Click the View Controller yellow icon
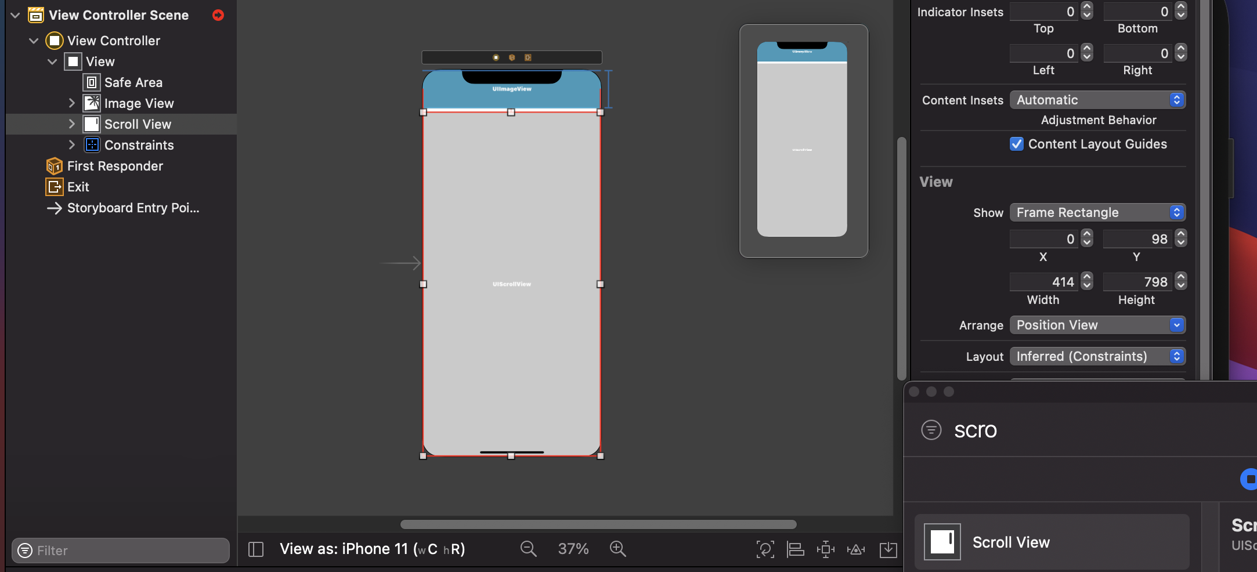 pyautogui.click(x=55, y=41)
